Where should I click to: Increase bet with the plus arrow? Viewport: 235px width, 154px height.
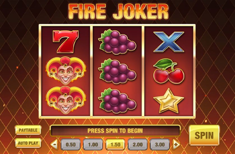click(176, 144)
